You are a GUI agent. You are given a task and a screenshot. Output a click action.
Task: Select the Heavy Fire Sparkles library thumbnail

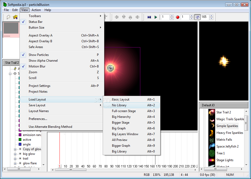click(211, 133)
